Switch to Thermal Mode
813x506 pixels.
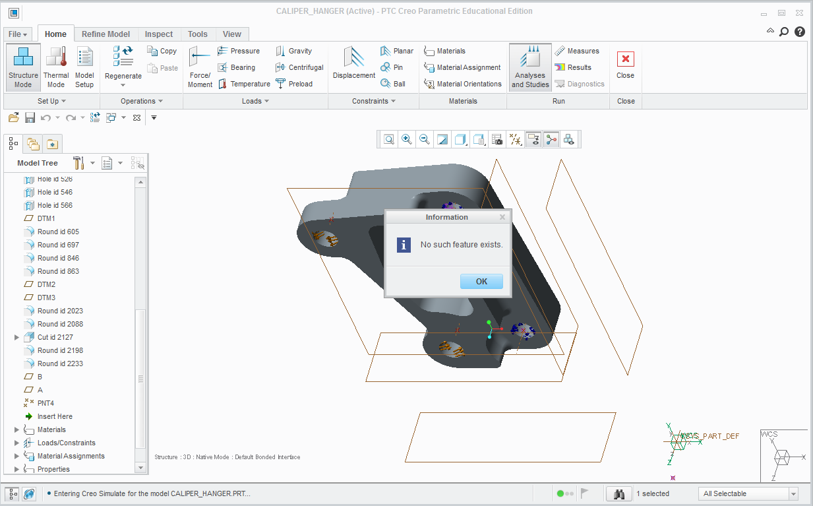point(56,67)
